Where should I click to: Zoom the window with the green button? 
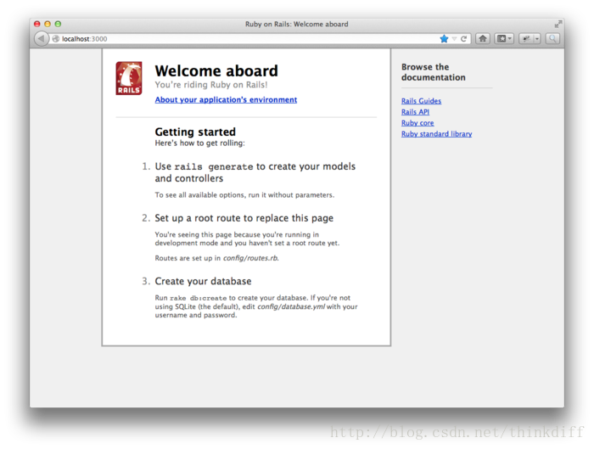58,24
